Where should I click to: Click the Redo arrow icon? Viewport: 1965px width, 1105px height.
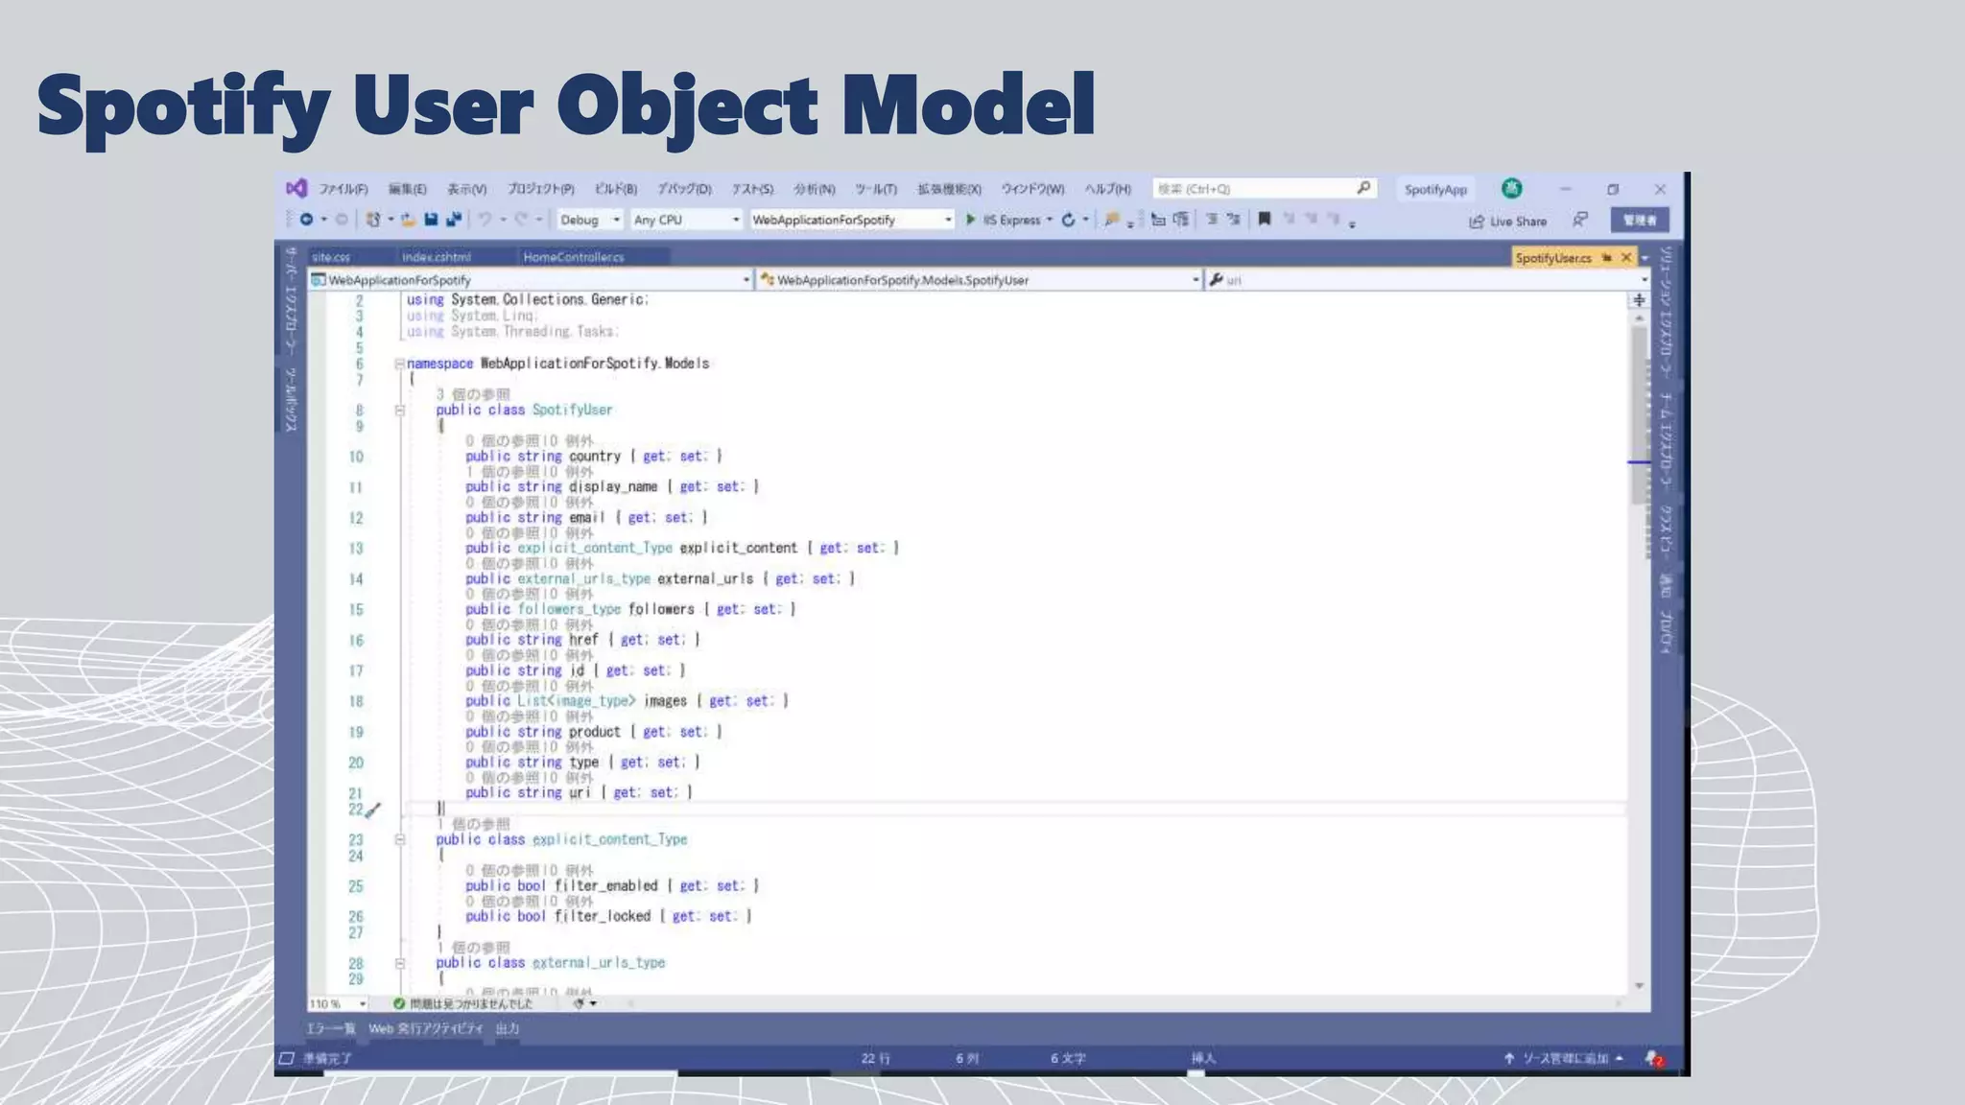tap(521, 220)
